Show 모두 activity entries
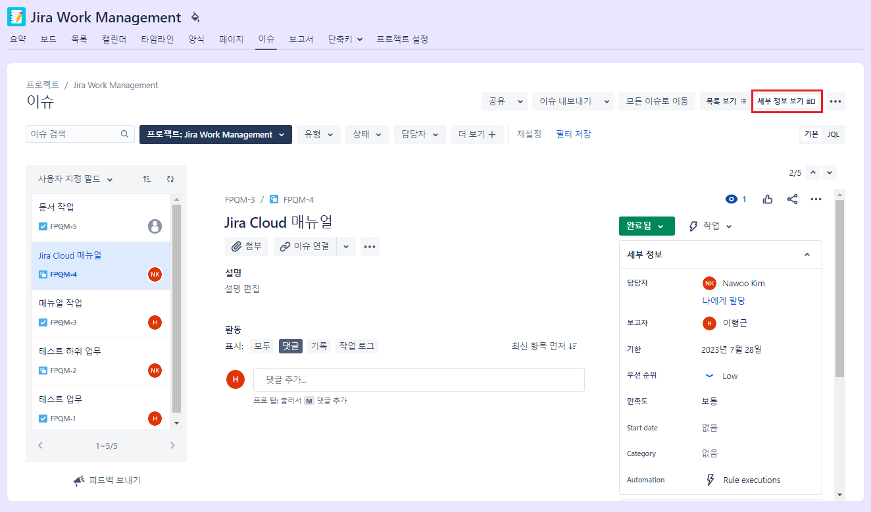 coord(262,346)
